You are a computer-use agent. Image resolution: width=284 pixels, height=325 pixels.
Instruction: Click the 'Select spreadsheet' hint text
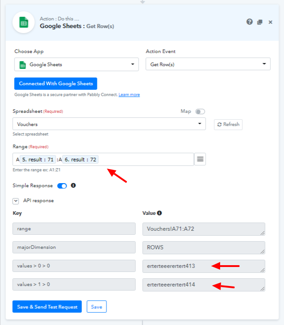point(30,134)
